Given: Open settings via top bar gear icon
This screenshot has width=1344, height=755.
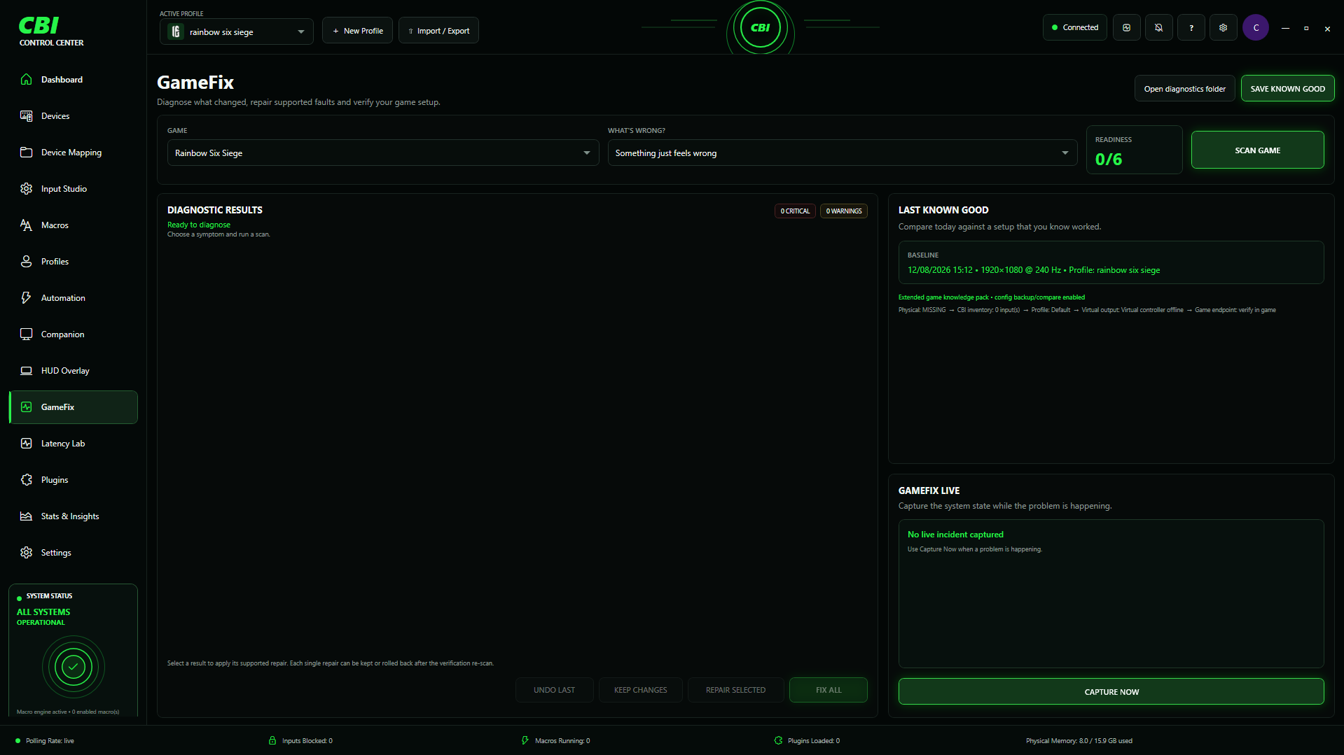Looking at the screenshot, I should pos(1223,28).
